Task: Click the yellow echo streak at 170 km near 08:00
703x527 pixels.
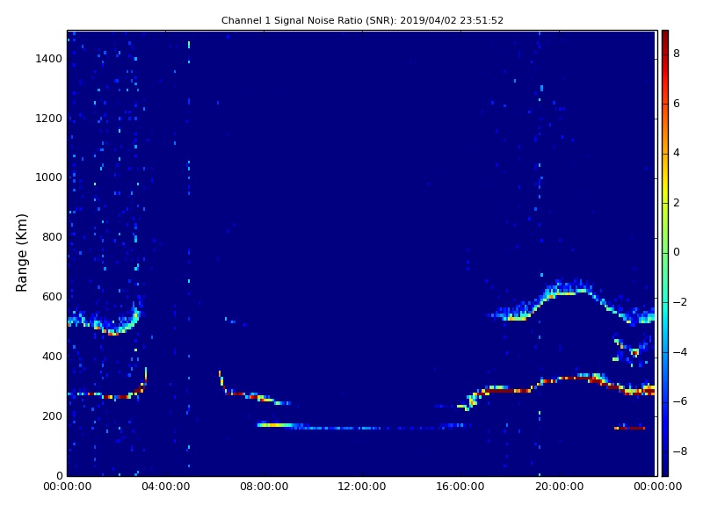Action: [x=275, y=425]
